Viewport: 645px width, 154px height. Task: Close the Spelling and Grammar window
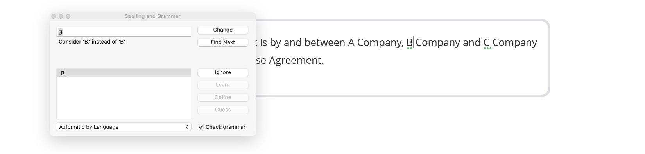pyautogui.click(x=54, y=16)
